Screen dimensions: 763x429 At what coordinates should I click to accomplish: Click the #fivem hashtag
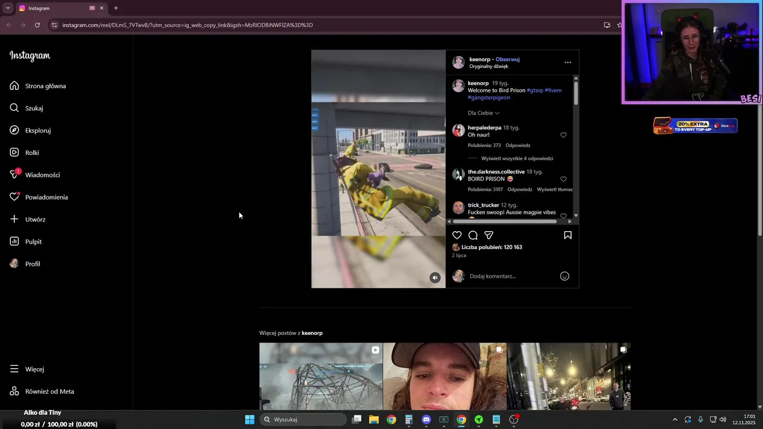tap(553, 91)
